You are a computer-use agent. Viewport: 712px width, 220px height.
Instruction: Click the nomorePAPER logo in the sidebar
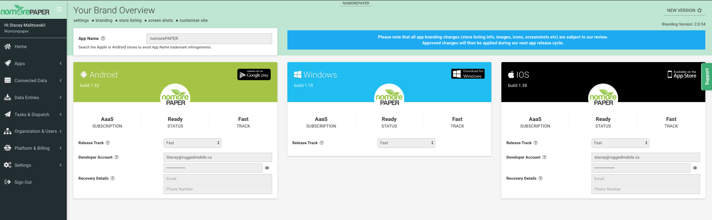click(x=25, y=10)
